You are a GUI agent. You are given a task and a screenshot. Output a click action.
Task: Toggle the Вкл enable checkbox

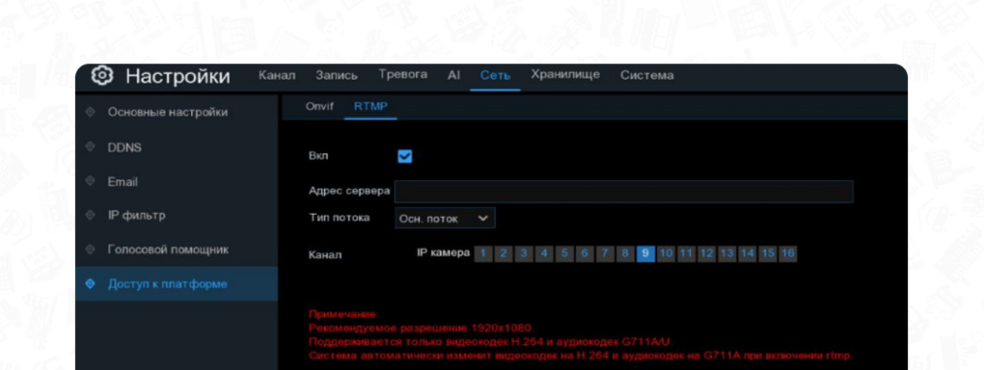405,156
